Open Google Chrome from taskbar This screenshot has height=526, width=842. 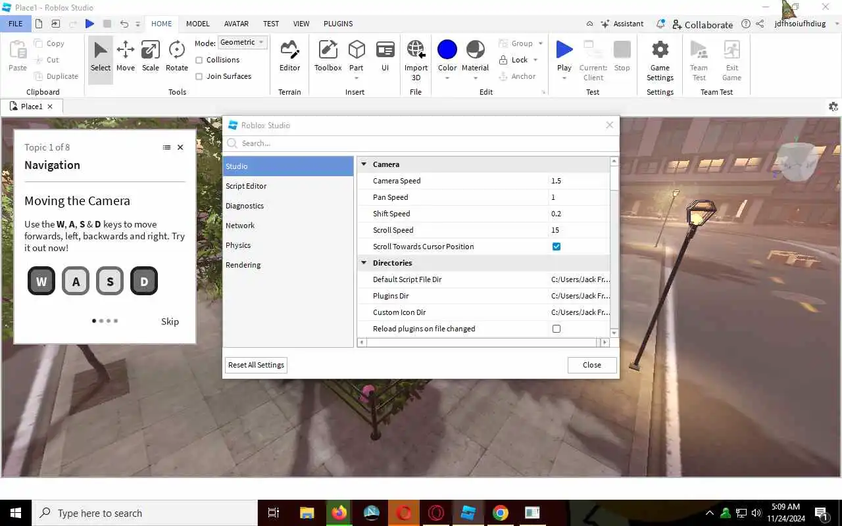[x=501, y=513]
